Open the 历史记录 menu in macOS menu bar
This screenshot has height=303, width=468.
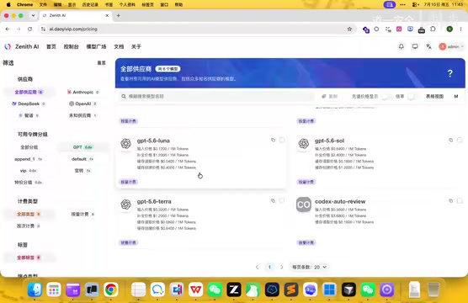90,4
